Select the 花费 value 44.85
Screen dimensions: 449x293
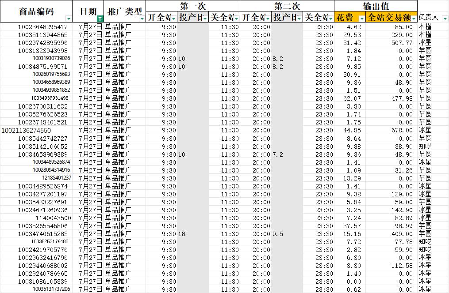click(352, 131)
